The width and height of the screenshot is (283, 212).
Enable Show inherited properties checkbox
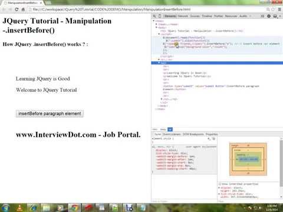tap(220, 184)
